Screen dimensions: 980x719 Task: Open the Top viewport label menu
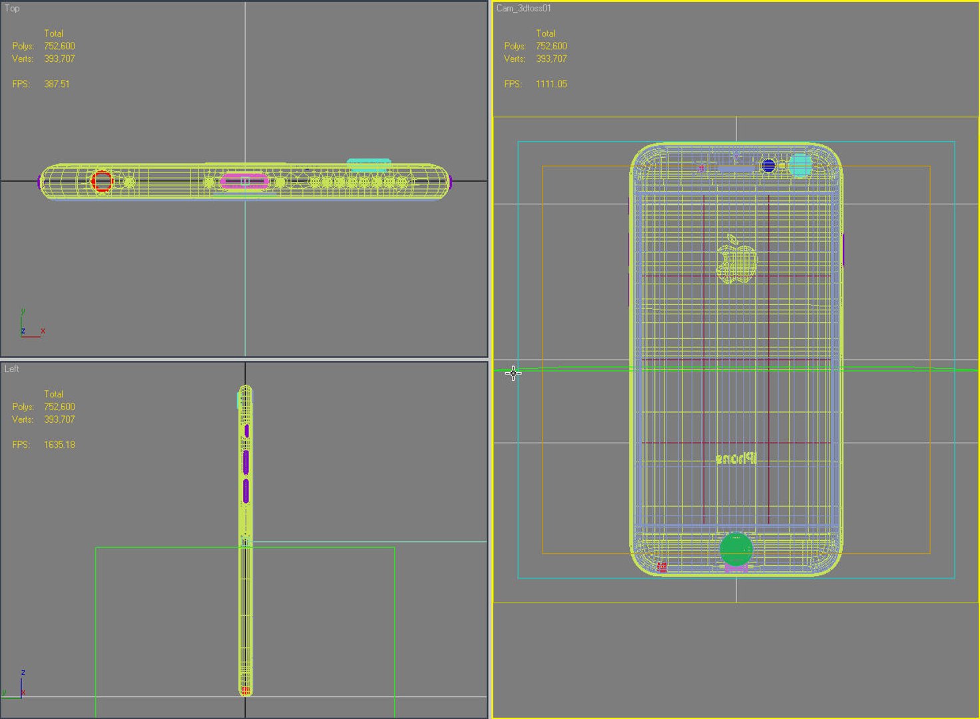pyautogui.click(x=12, y=9)
